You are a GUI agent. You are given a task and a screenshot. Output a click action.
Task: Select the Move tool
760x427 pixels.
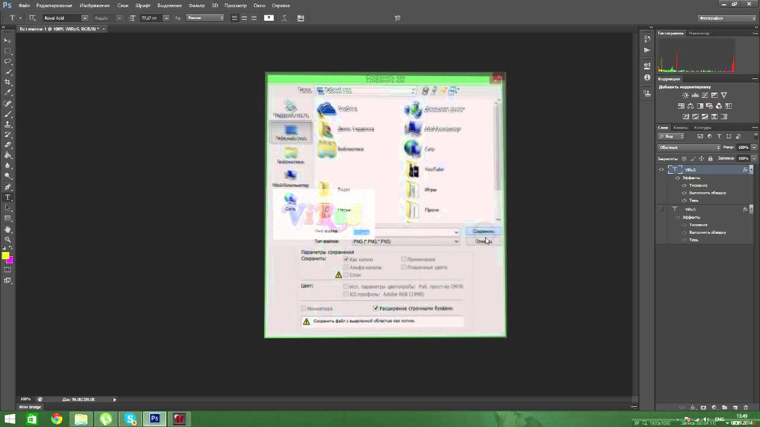pos(8,40)
